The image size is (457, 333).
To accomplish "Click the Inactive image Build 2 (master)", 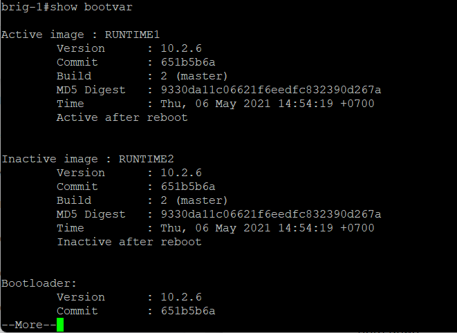I will (194, 201).
